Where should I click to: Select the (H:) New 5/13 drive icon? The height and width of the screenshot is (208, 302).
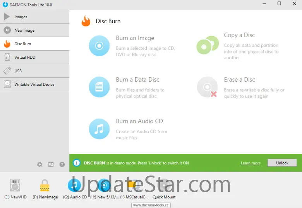104,185
